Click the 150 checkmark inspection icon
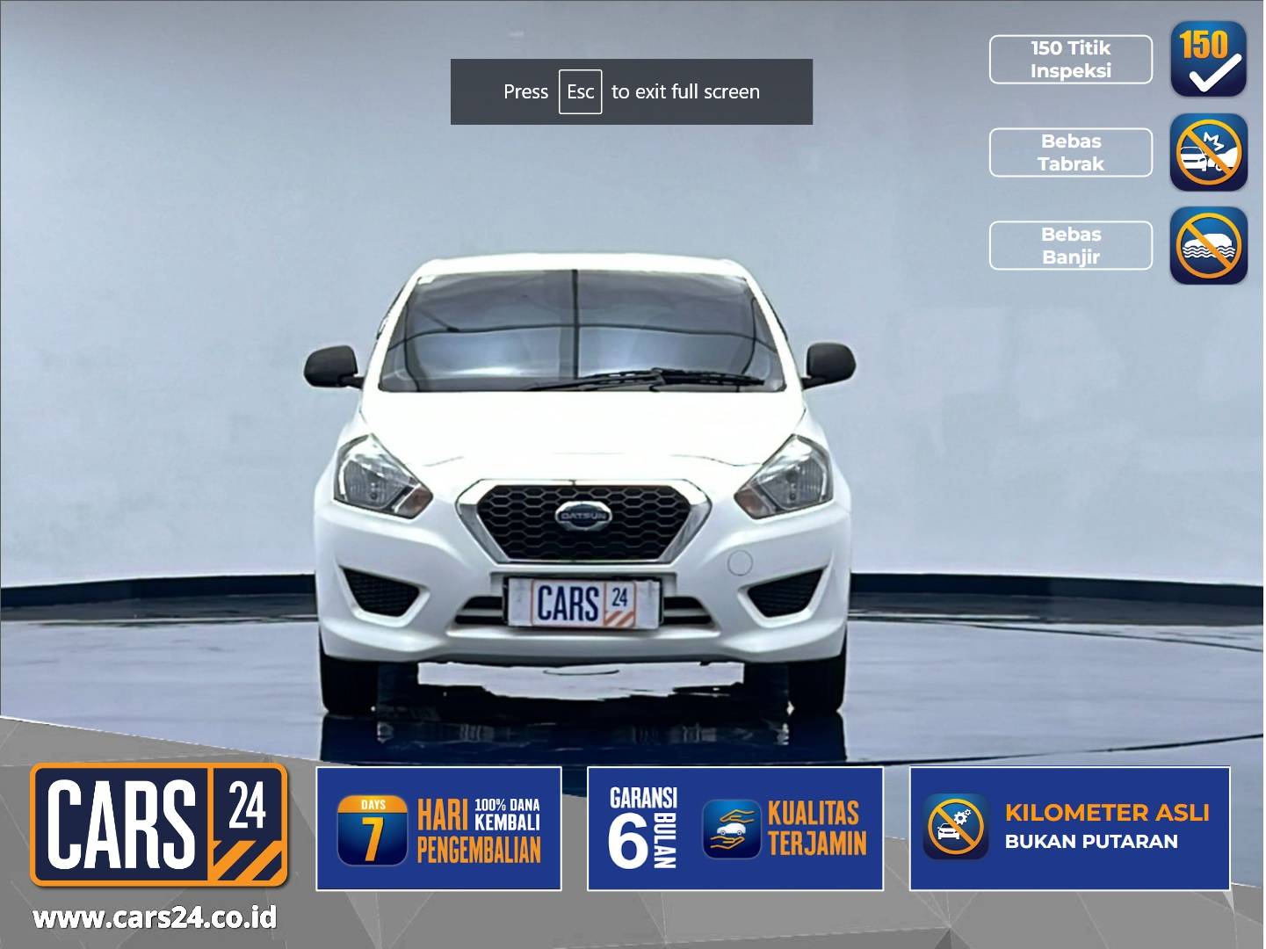This screenshot has width=1266, height=949. (x=1209, y=59)
